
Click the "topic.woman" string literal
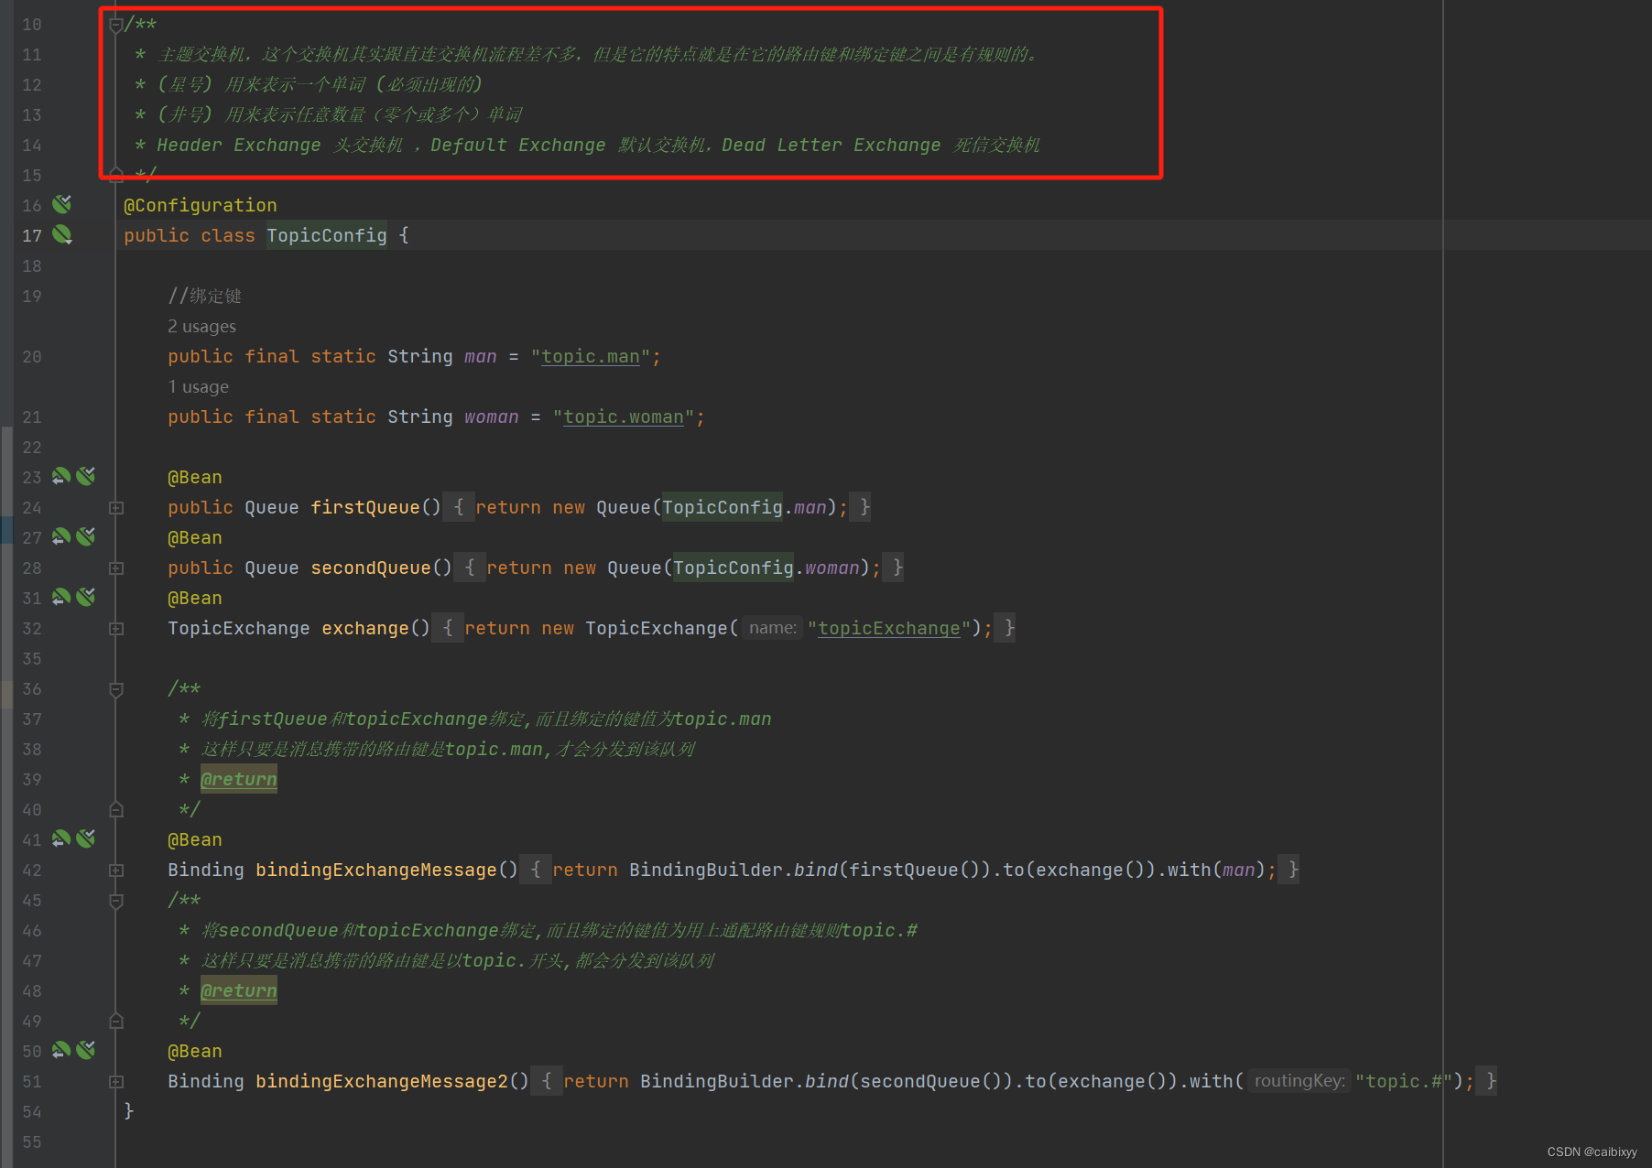pyautogui.click(x=624, y=416)
